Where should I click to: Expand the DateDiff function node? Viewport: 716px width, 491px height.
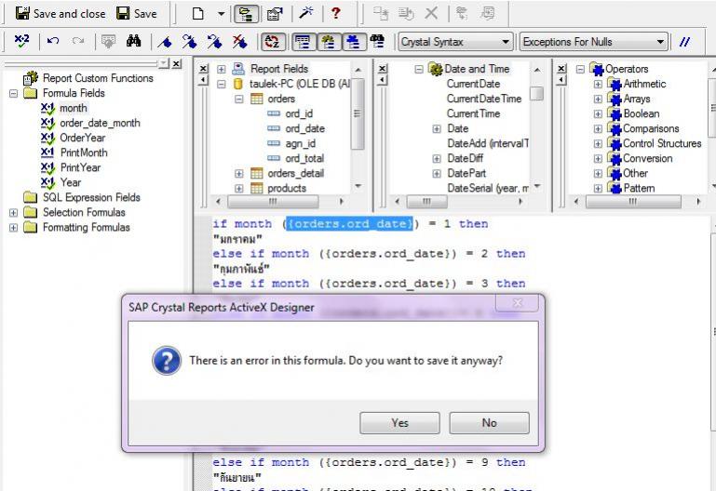[x=437, y=159]
